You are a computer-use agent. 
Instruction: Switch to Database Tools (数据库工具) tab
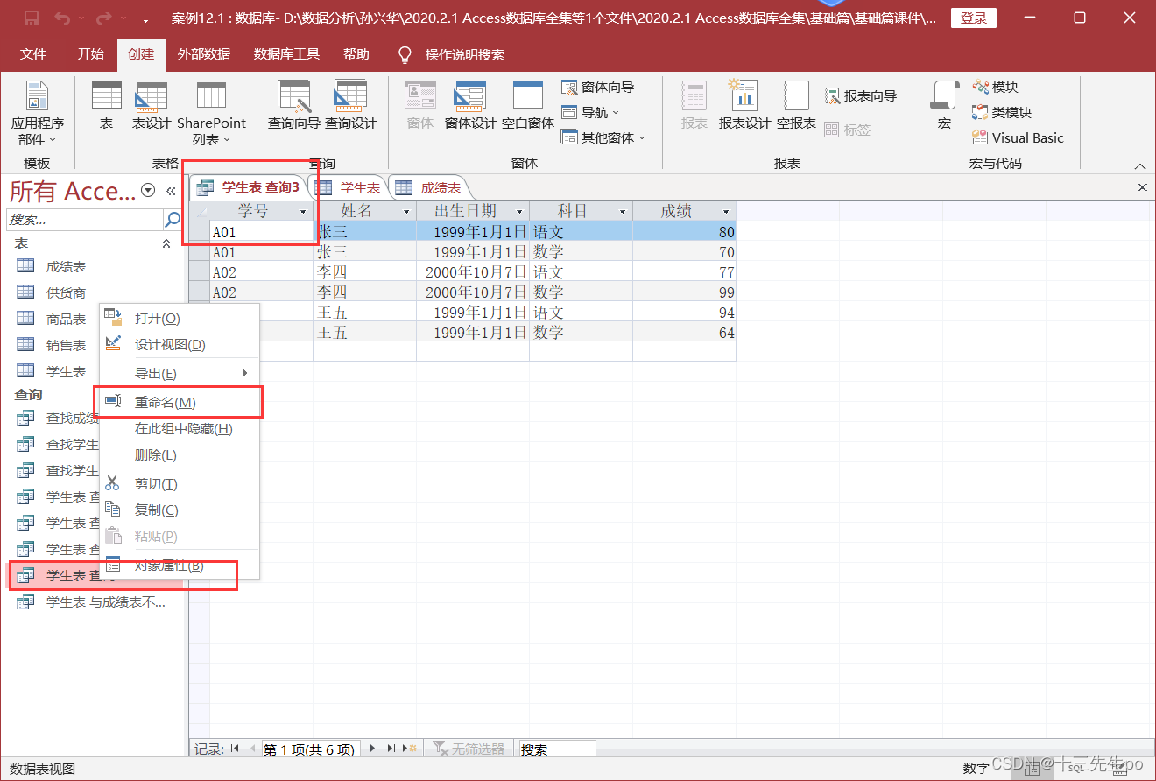click(x=286, y=54)
